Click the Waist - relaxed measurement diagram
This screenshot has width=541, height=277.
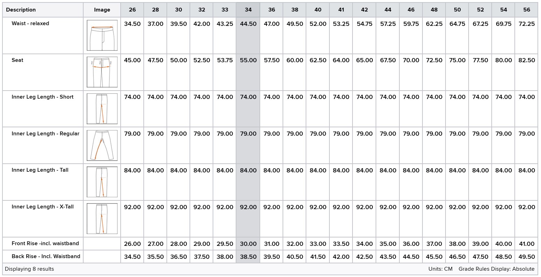pos(102,35)
